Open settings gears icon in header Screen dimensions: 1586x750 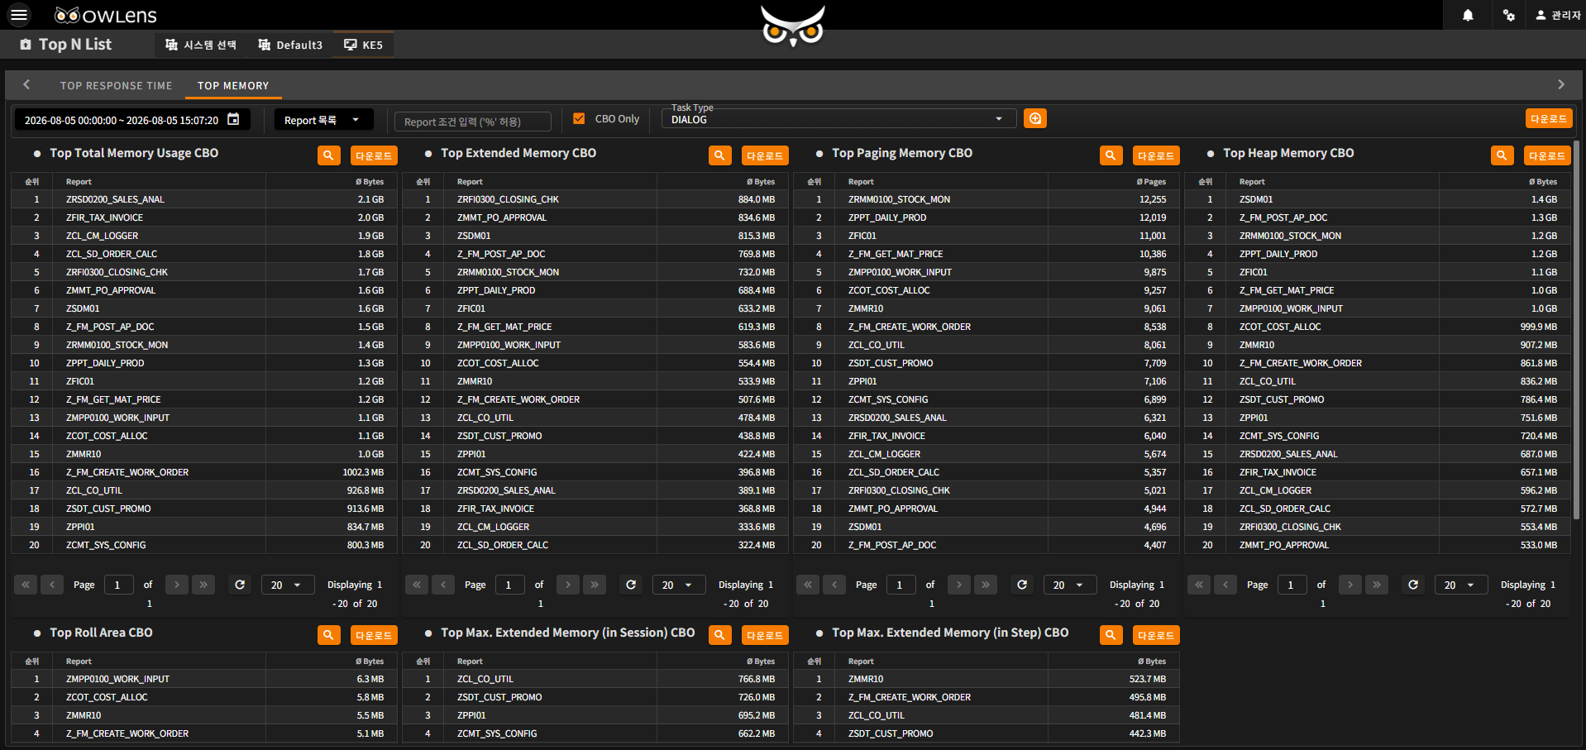point(1509,15)
